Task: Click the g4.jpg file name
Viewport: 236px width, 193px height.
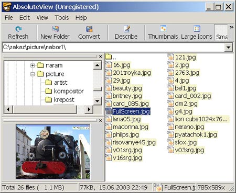Action: pos(184,111)
